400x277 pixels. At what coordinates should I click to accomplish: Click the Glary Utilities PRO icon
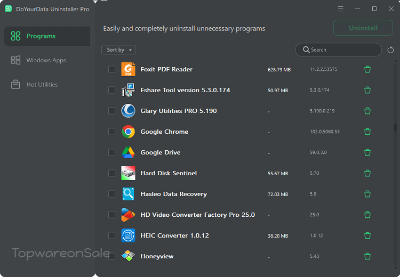click(128, 111)
